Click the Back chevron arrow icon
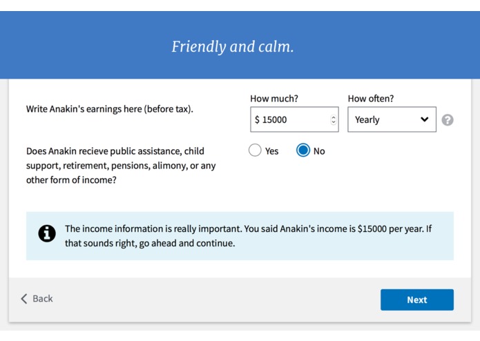The image size is (480, 341). click(x=24, y=299)
